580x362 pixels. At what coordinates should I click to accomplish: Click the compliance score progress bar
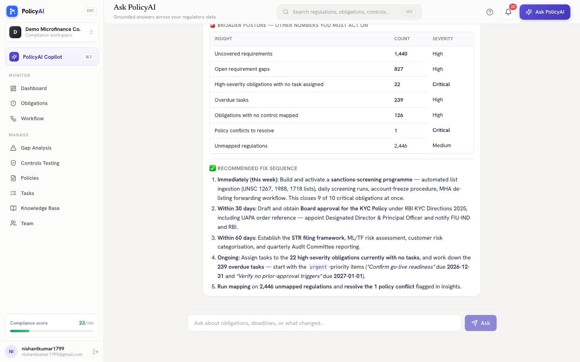click(x=52, y=331)
